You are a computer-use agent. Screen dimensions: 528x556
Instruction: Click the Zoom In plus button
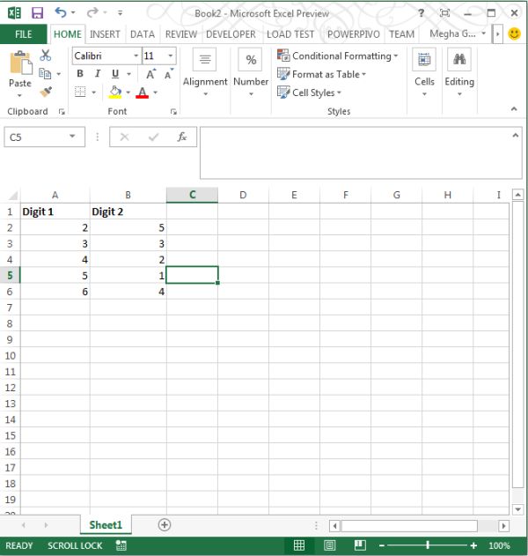(473, 545)
